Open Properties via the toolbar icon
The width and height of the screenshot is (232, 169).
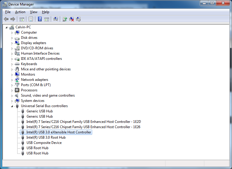click(31, 19)
